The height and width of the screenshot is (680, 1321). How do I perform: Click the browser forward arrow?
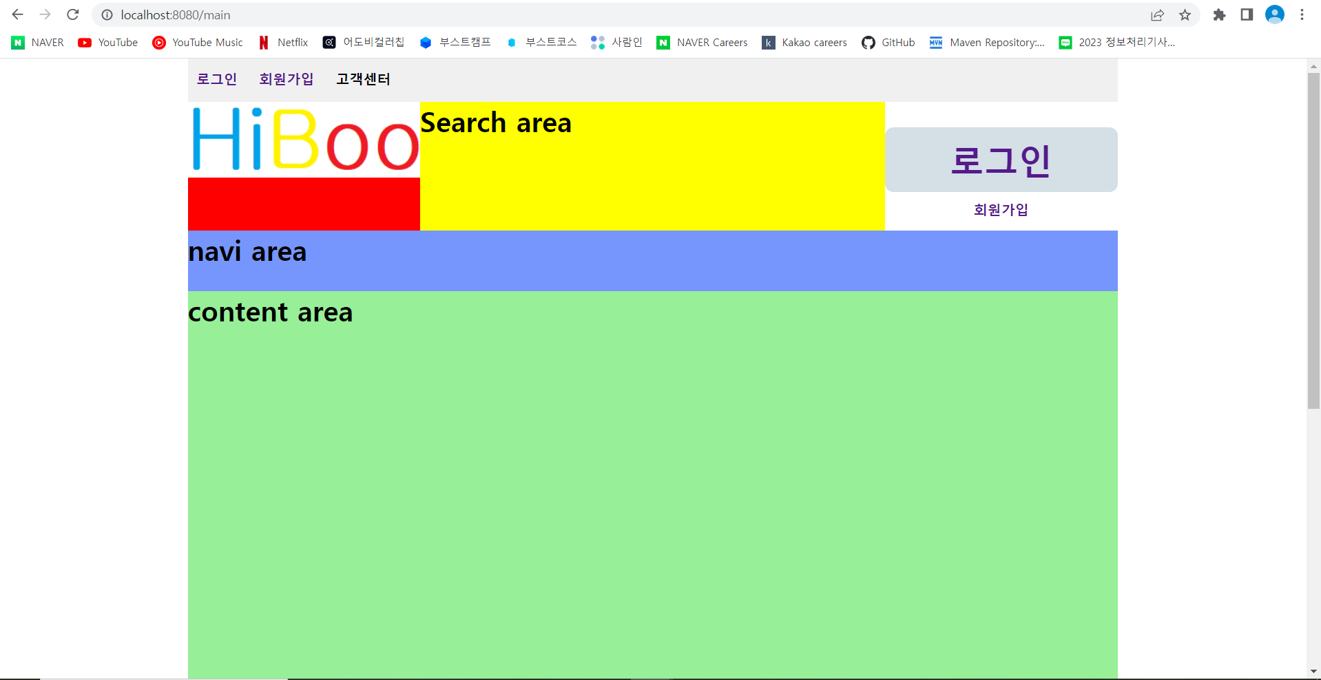pyautogui.click(x=45, y=14)
